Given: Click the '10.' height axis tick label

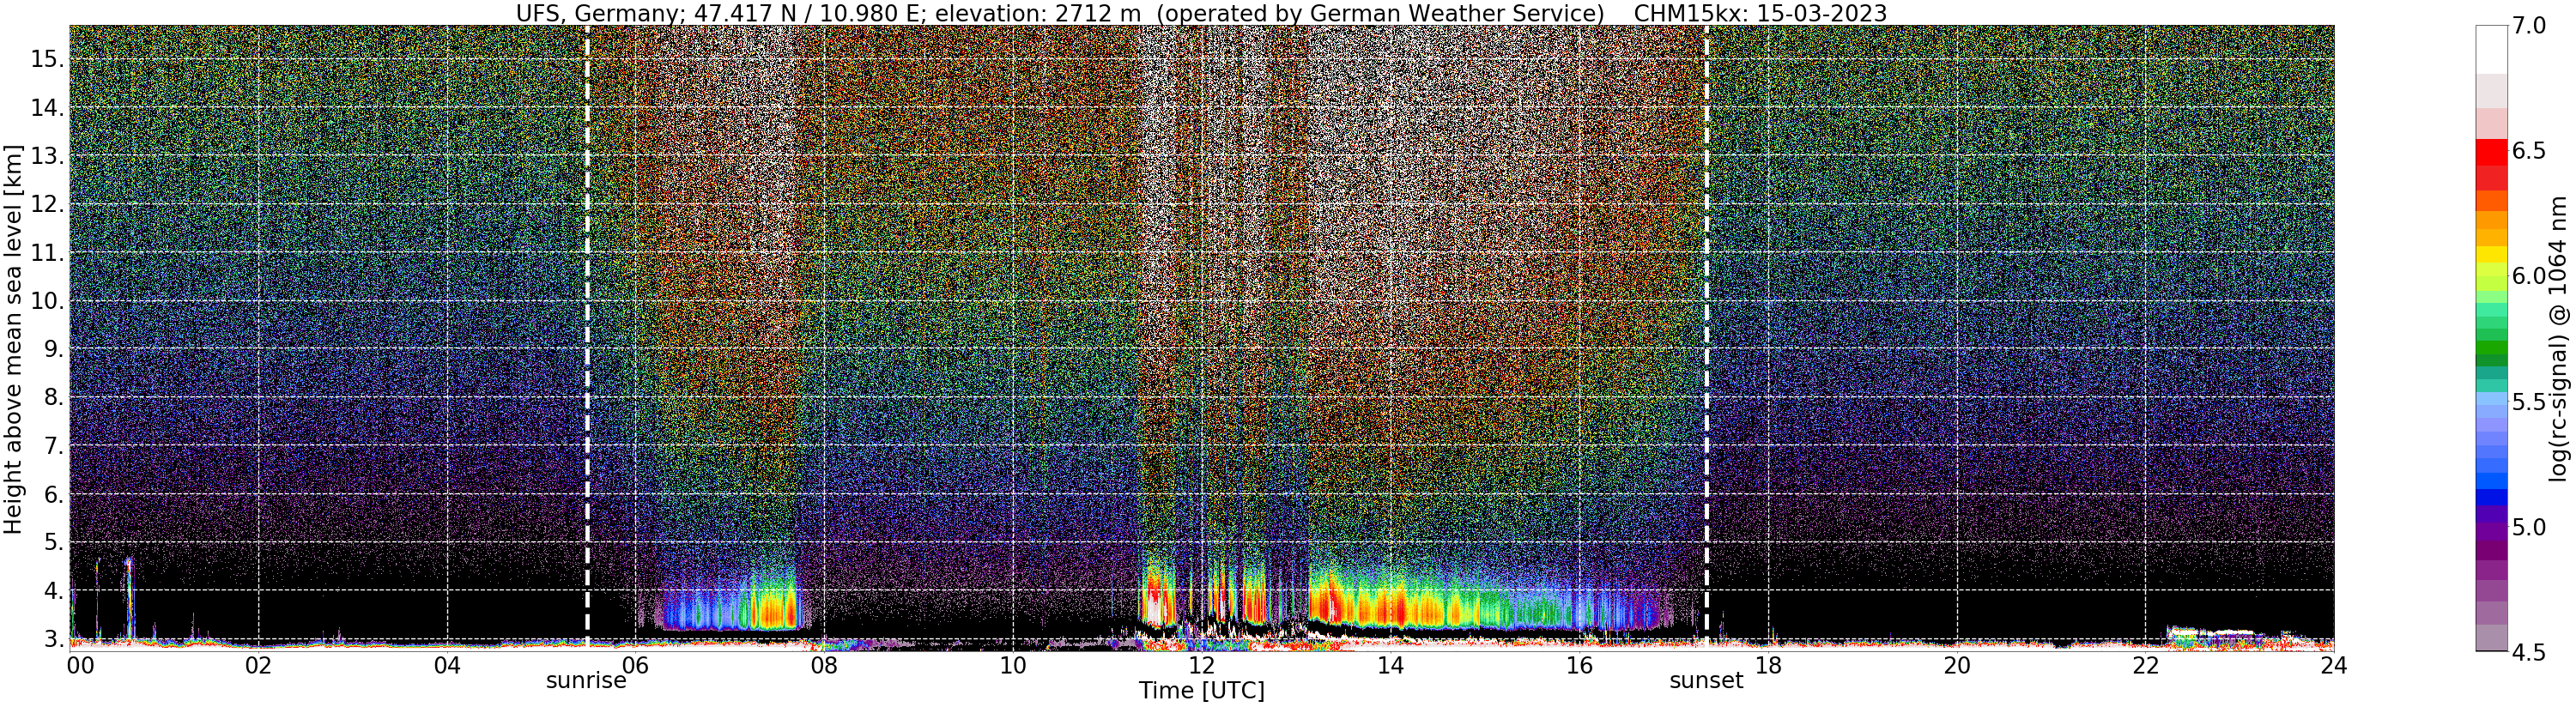Looking at the screenshot, I should pos(46,301).
